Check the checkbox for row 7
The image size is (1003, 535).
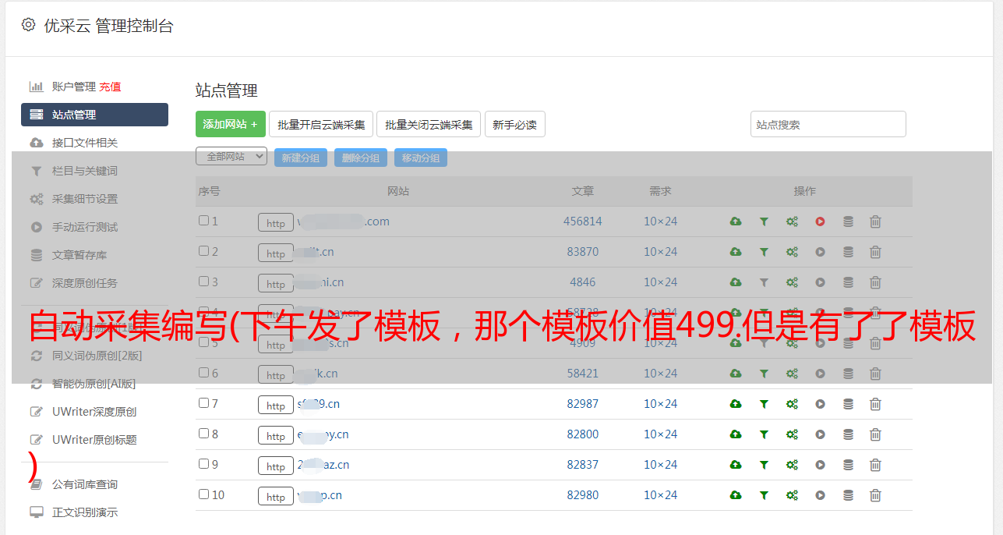tap(203, 403)
